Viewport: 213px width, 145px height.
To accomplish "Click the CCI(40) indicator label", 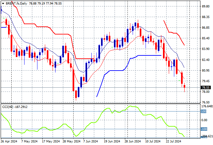I will click(8, 107).
